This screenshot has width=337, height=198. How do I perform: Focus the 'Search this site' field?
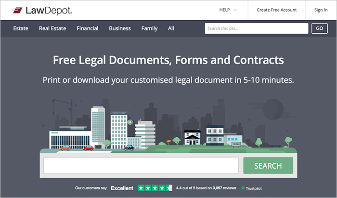pos(256,28)
